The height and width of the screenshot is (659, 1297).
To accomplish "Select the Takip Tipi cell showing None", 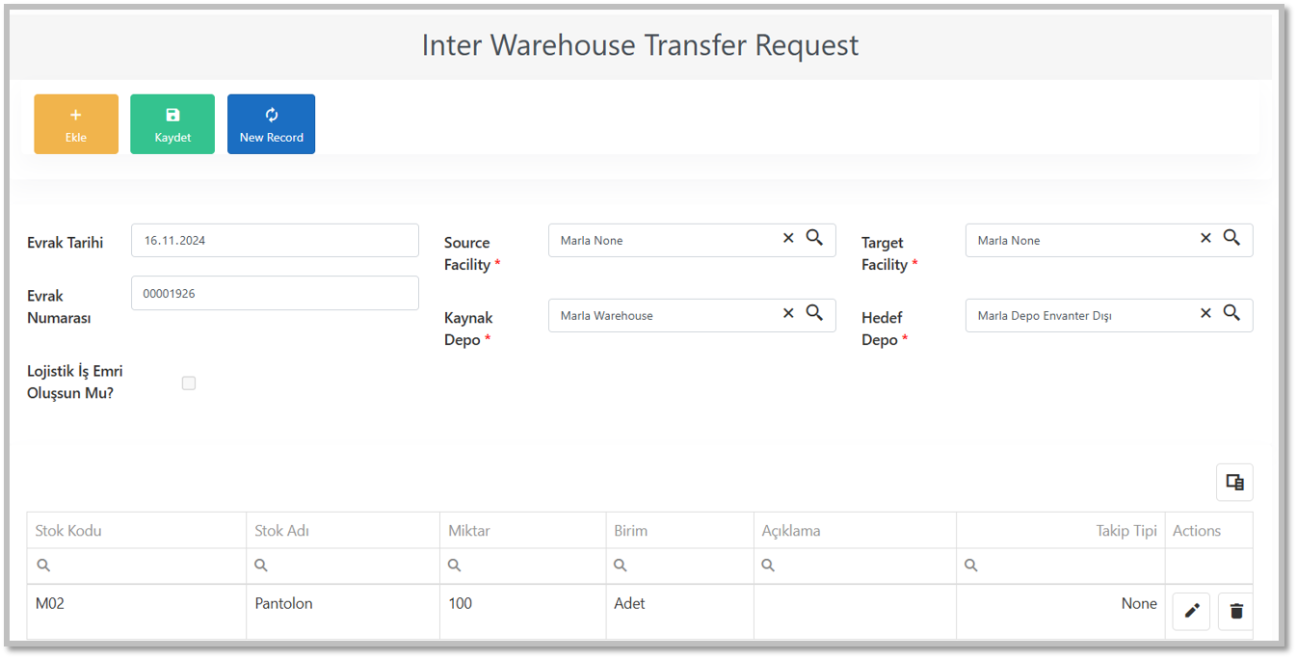I will pyautogui.click(x=1061, y=611).
